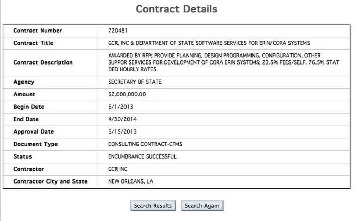Viewport: 355px width, 221px height.
Task: Click the Status row label
Action: [x=22, y=156]
